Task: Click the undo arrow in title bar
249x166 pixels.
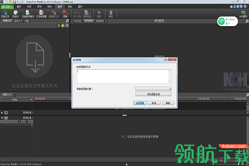Action: coord(18,2)
